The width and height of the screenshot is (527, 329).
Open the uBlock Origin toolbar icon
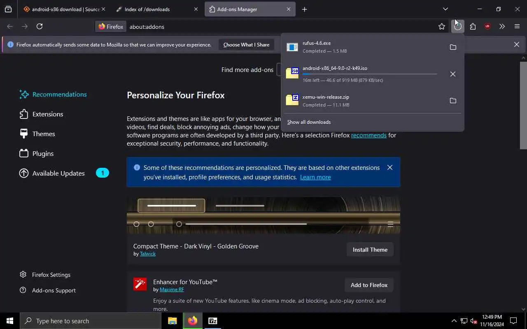[x=487, y=26]
